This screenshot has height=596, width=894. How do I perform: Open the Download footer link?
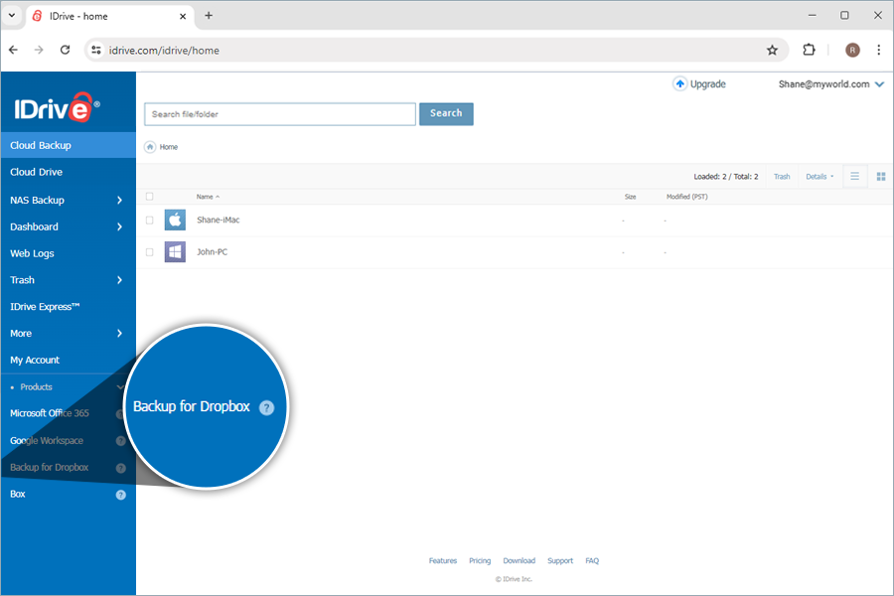pos(519,561)
